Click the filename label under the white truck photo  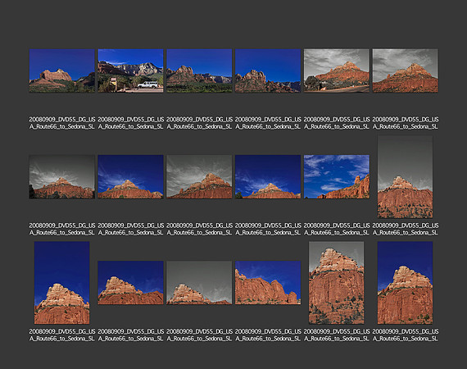click(131, 123)
